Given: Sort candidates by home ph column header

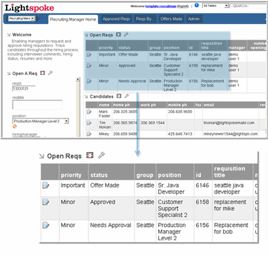Looking at the screenshot, I should click(x=121, y=105).
